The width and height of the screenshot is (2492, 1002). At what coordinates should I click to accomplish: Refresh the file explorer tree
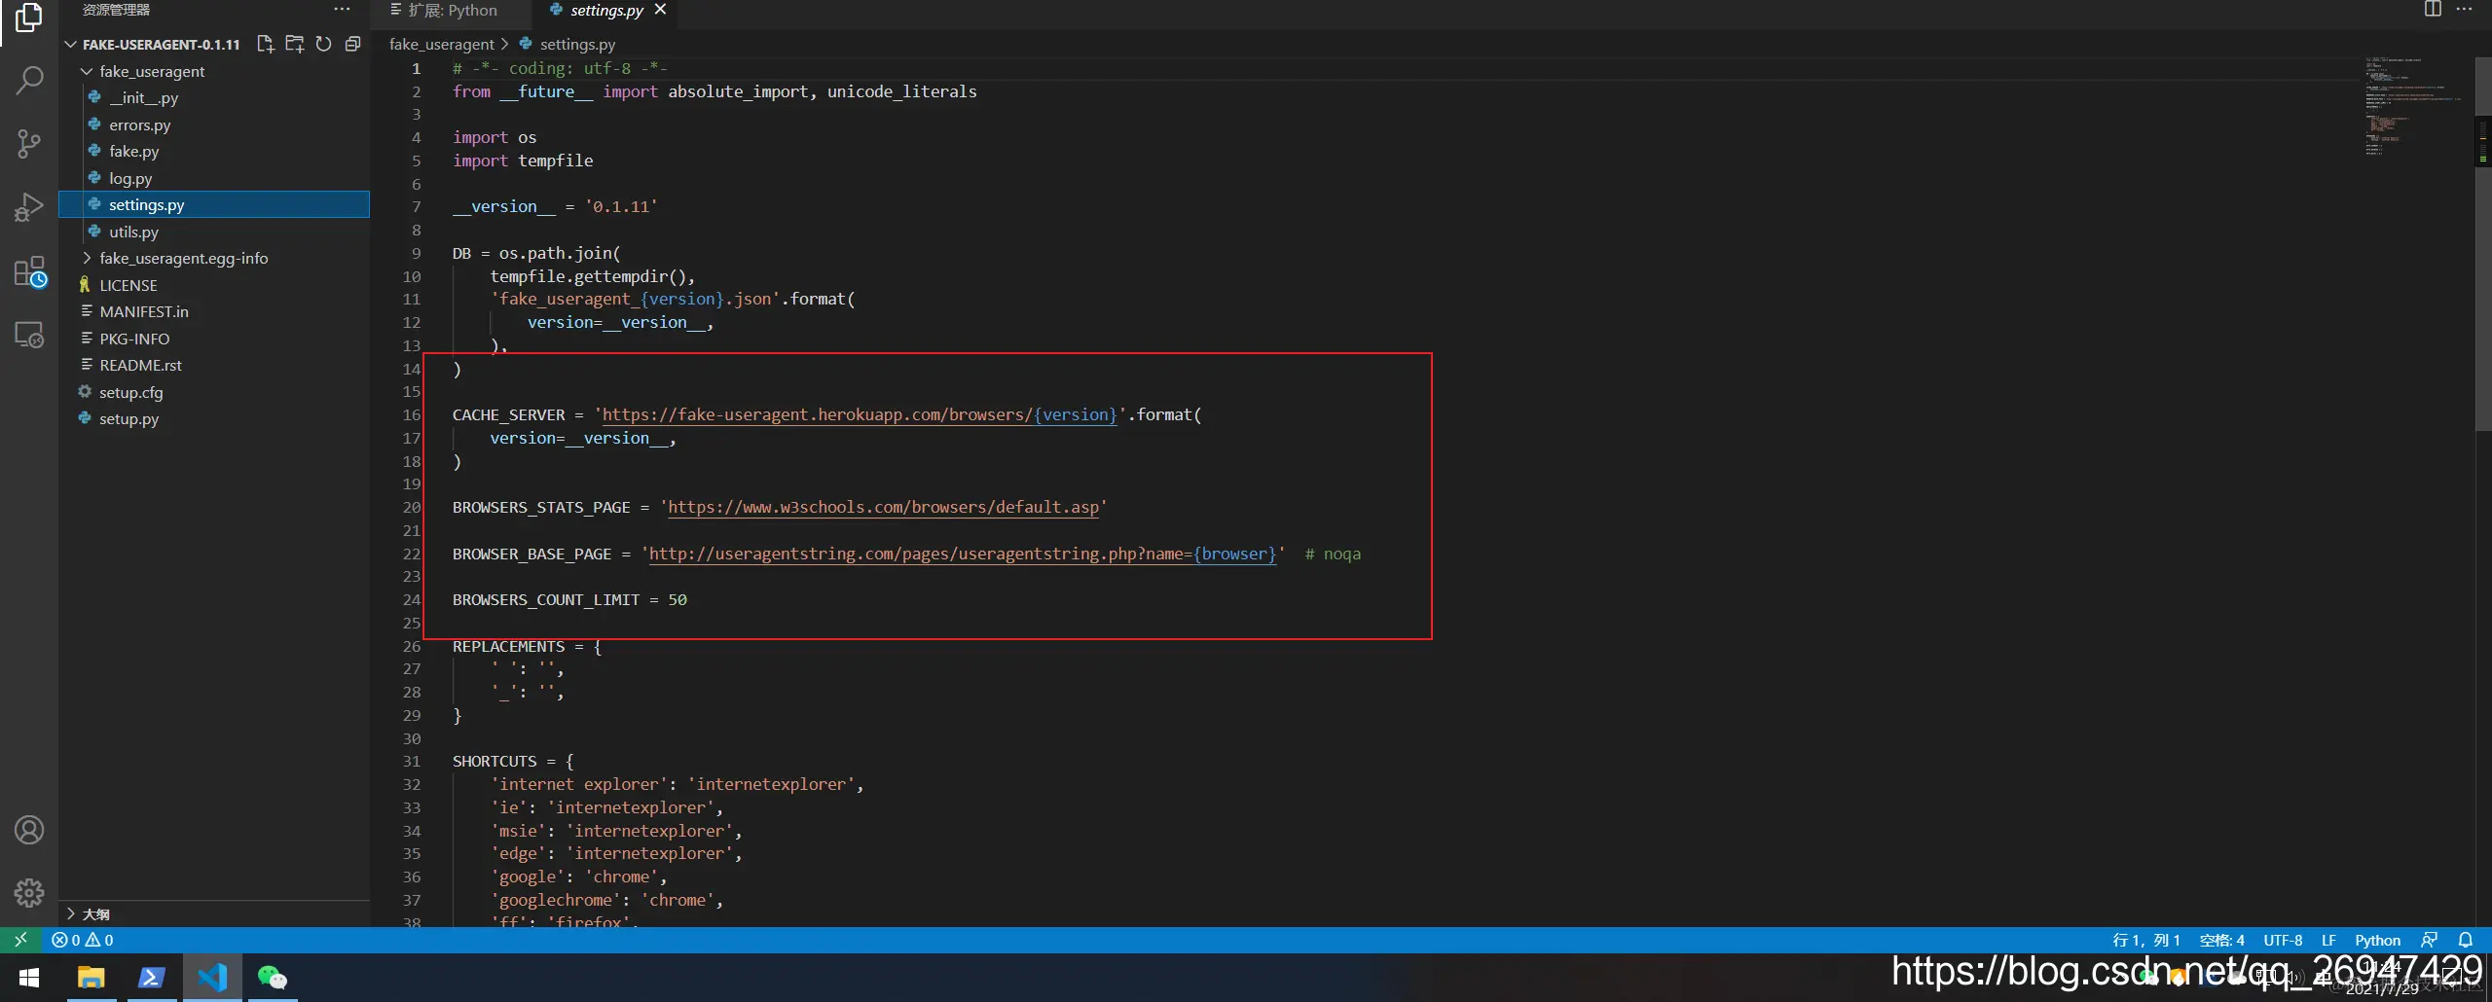[x=323, y=44]
